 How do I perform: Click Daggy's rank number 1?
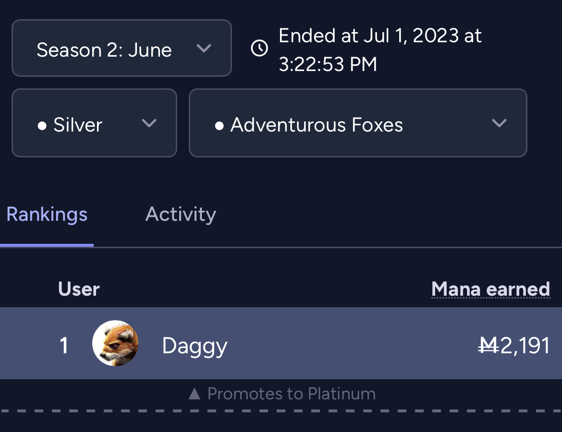point(64,346)
